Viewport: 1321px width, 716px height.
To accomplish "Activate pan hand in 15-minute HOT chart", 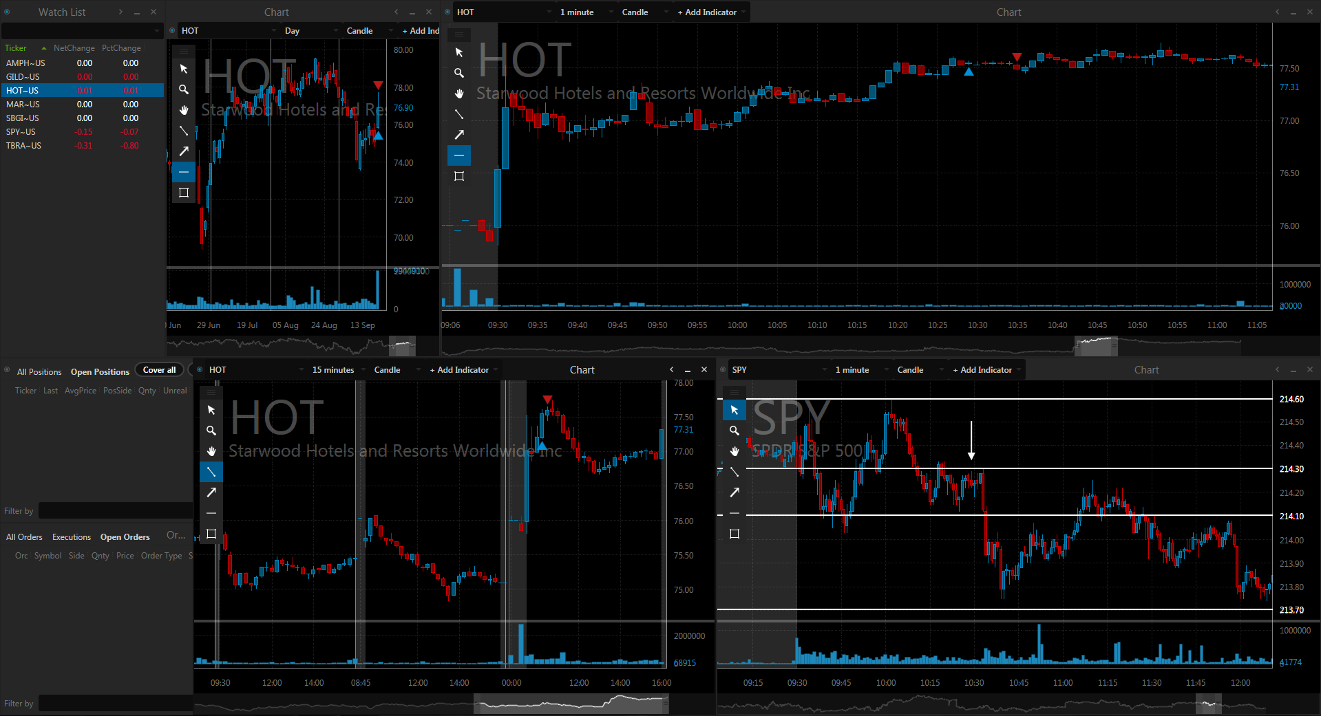I will (x=211, y=451).
